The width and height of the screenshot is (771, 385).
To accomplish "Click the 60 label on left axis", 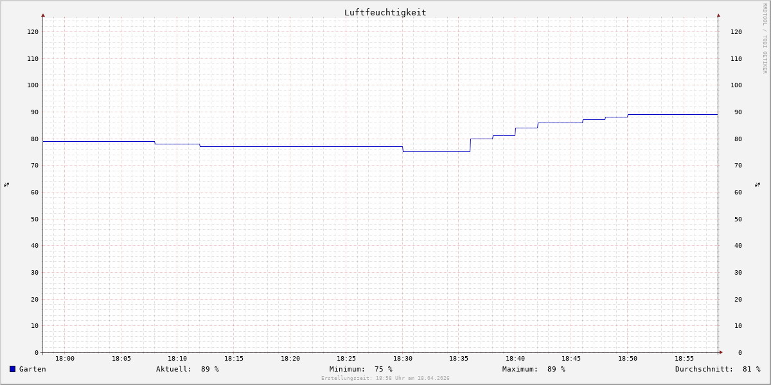I will pyautogui.click(x=35, y=192).
